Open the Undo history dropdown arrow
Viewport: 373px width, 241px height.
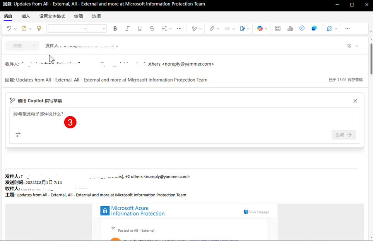click(x=15, y=29)
